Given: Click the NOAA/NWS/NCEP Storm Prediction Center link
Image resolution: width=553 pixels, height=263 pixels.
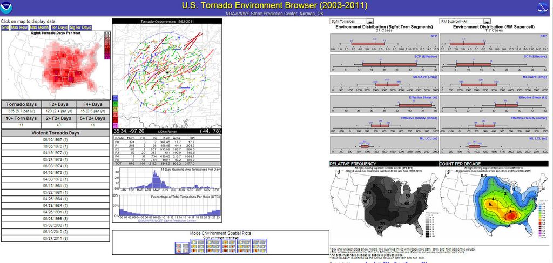Looking at the screenshot, I should coord(167,221).
